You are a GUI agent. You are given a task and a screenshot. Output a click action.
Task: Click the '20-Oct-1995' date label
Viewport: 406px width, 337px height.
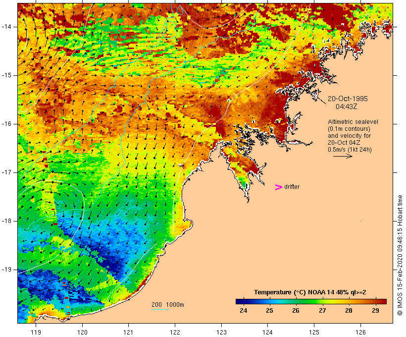click(348, 99)
